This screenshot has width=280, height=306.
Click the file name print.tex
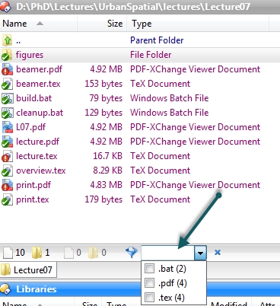click(x=33, y=199)
